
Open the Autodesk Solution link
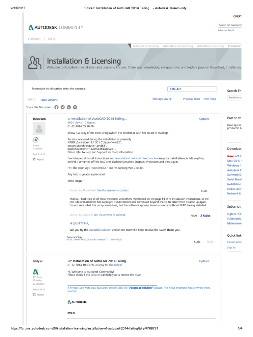click(x=100, y=230)
